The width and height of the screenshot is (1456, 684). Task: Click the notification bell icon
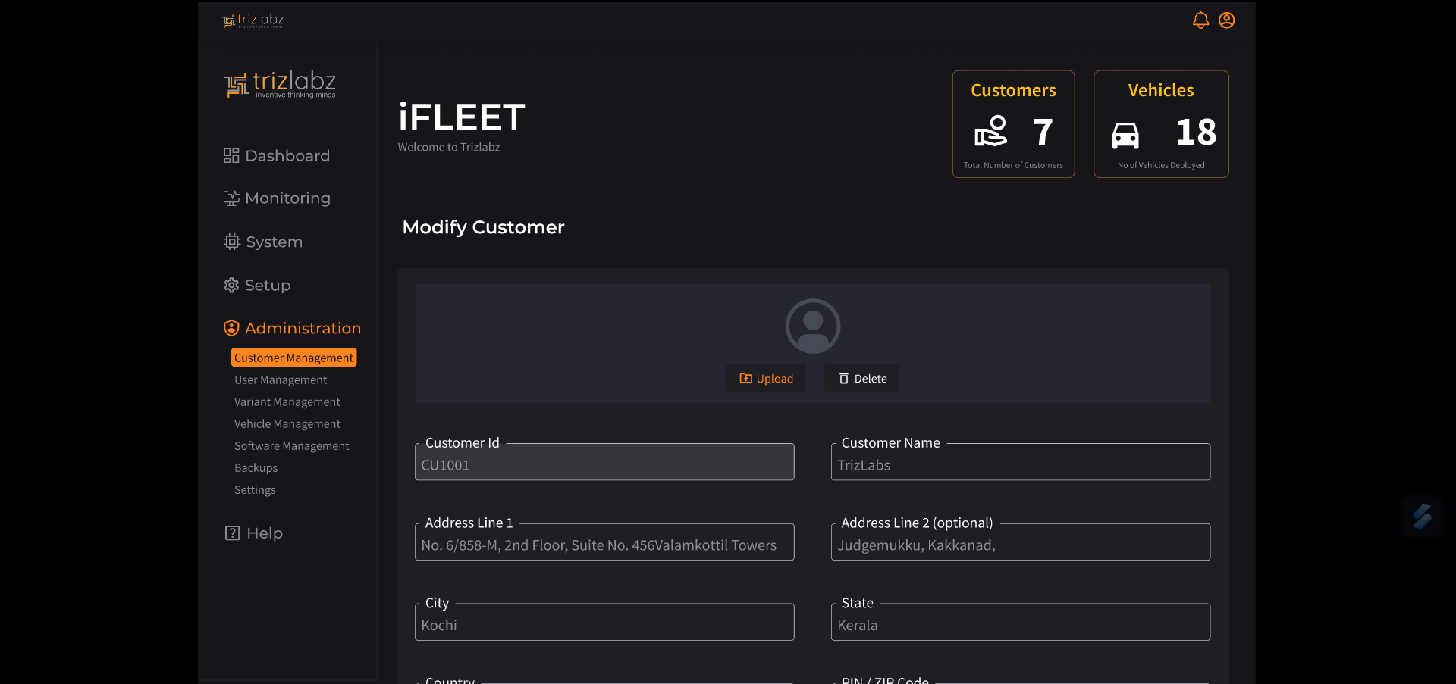click(1200, 20)
